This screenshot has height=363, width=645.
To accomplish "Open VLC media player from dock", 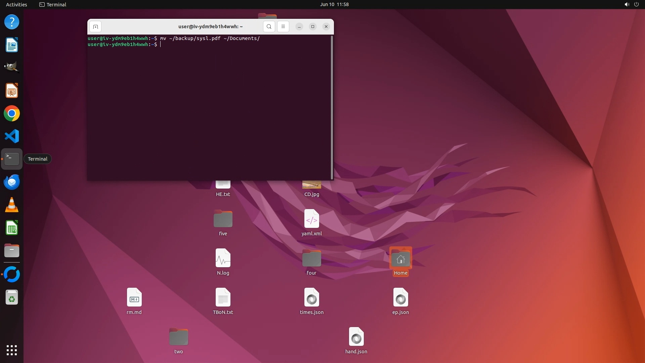I will [x=12, y=205].
